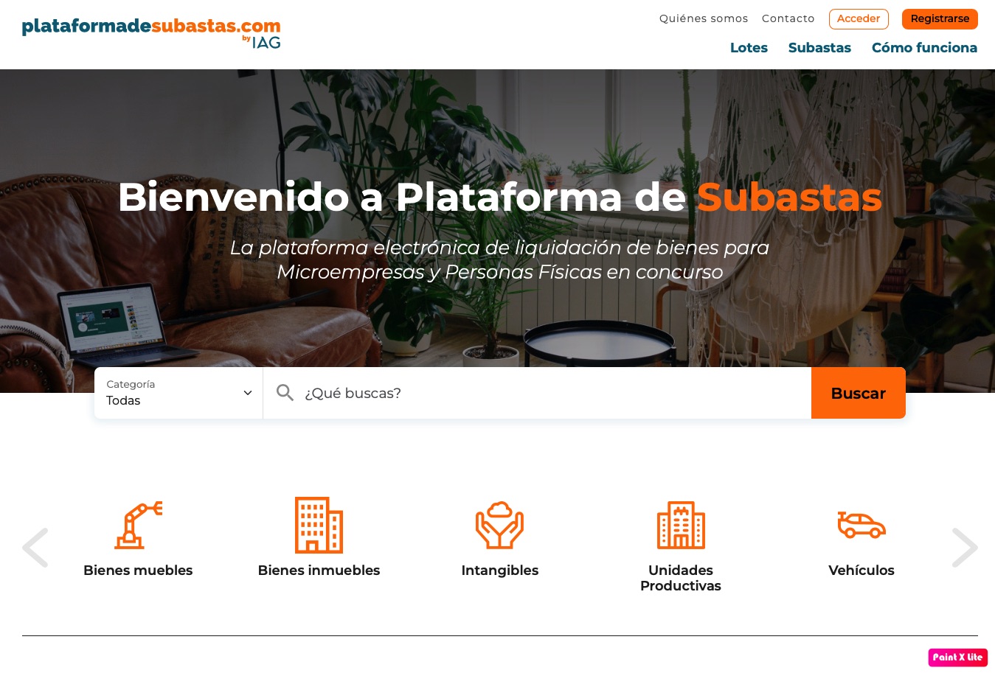Click the Registrarse button
Image resolution: width=995 pixels, height=673 pixels.
coord(940,19)
